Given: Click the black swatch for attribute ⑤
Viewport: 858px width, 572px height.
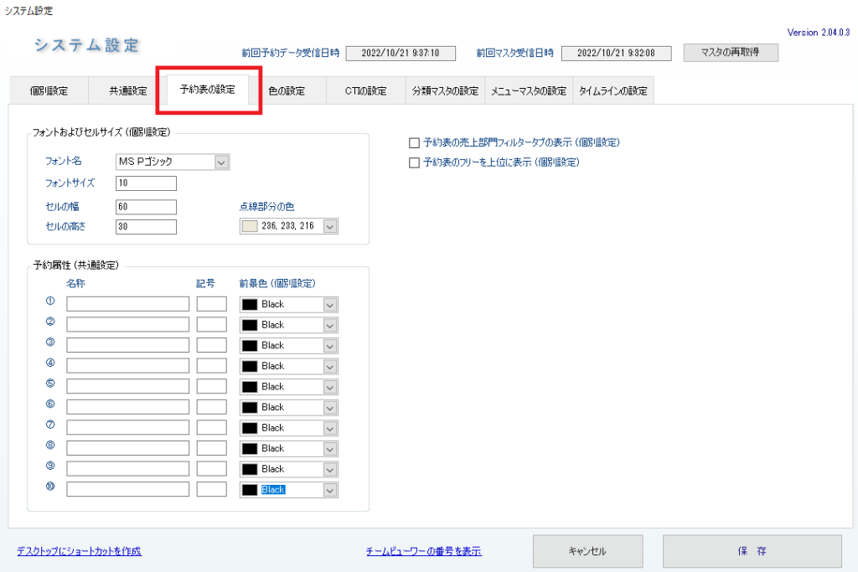Looking at the screenshot, I should click(x=250, y=387).
